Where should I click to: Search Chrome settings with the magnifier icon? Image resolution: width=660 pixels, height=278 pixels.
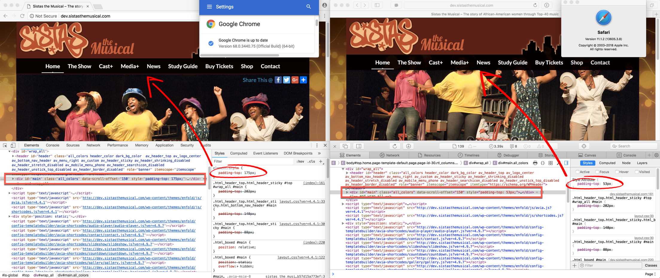coord(308,7)
